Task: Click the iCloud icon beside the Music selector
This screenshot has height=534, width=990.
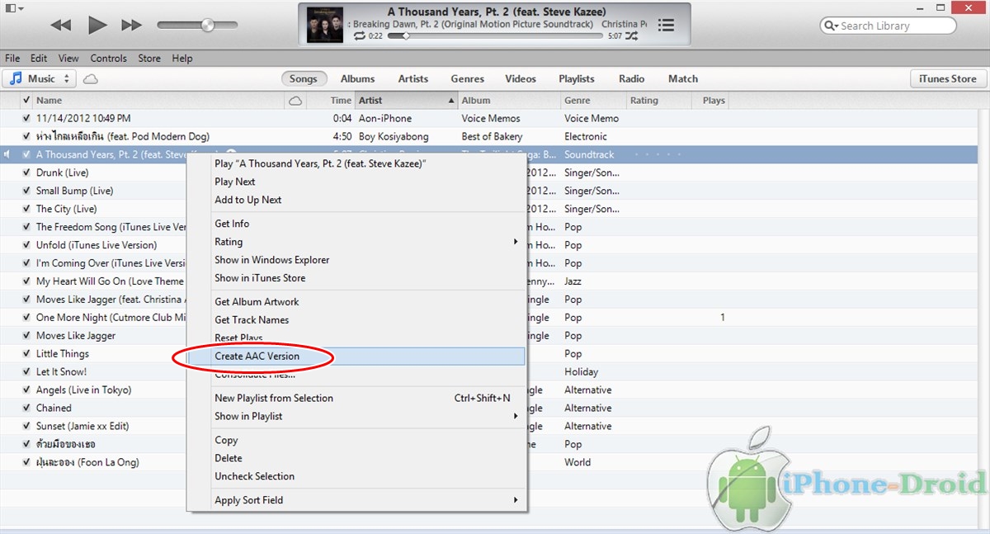Action: point(91,79)
